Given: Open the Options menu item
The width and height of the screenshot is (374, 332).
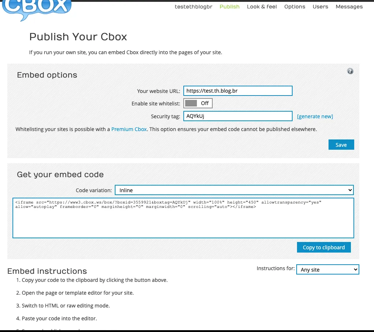Looking at the screenshot, I should (294, 7).
